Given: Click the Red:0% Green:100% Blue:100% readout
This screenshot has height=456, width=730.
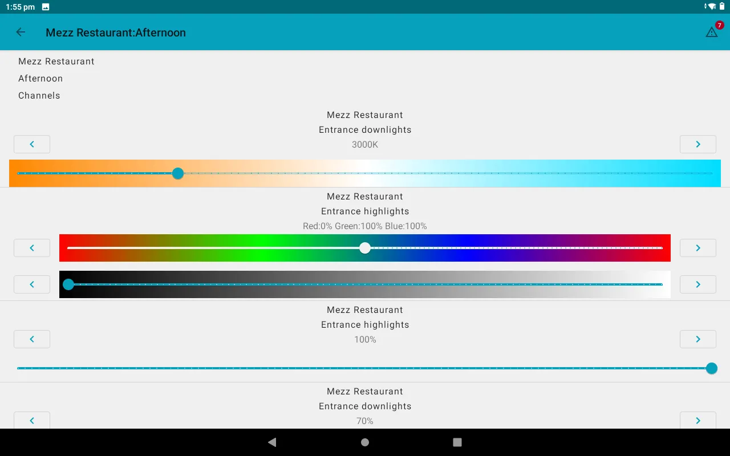Looking at the screenshot, I should (365, 226).
